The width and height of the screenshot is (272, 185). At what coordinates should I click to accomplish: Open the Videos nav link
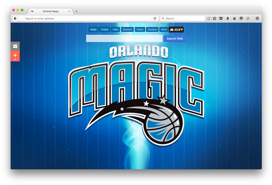point(140,29)
